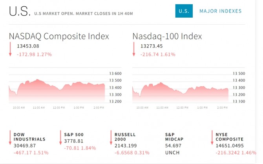Open the Nasdaq-100 Index heading link

(167, 36)
